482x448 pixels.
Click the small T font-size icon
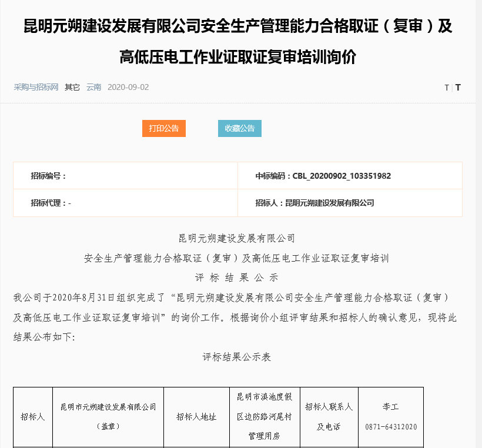tap(447, 87)
